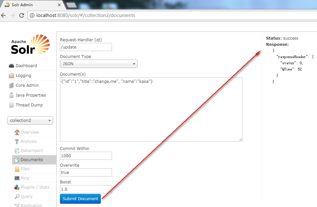317x207 pixels.
Task: Click inside the Document(s) text area
Action: [151, 109]
